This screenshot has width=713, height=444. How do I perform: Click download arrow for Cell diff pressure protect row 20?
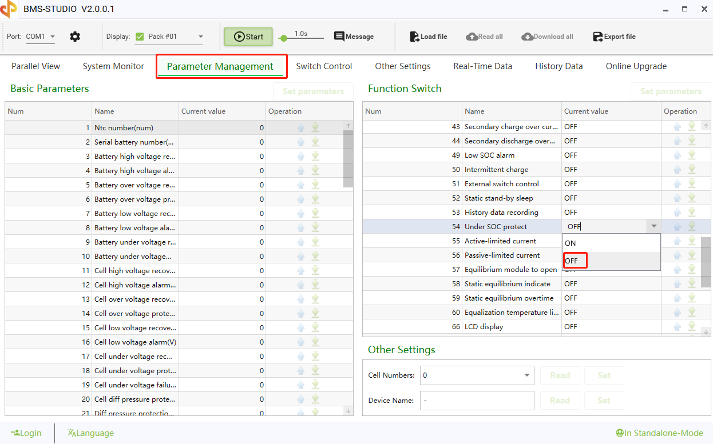[315, 399]
